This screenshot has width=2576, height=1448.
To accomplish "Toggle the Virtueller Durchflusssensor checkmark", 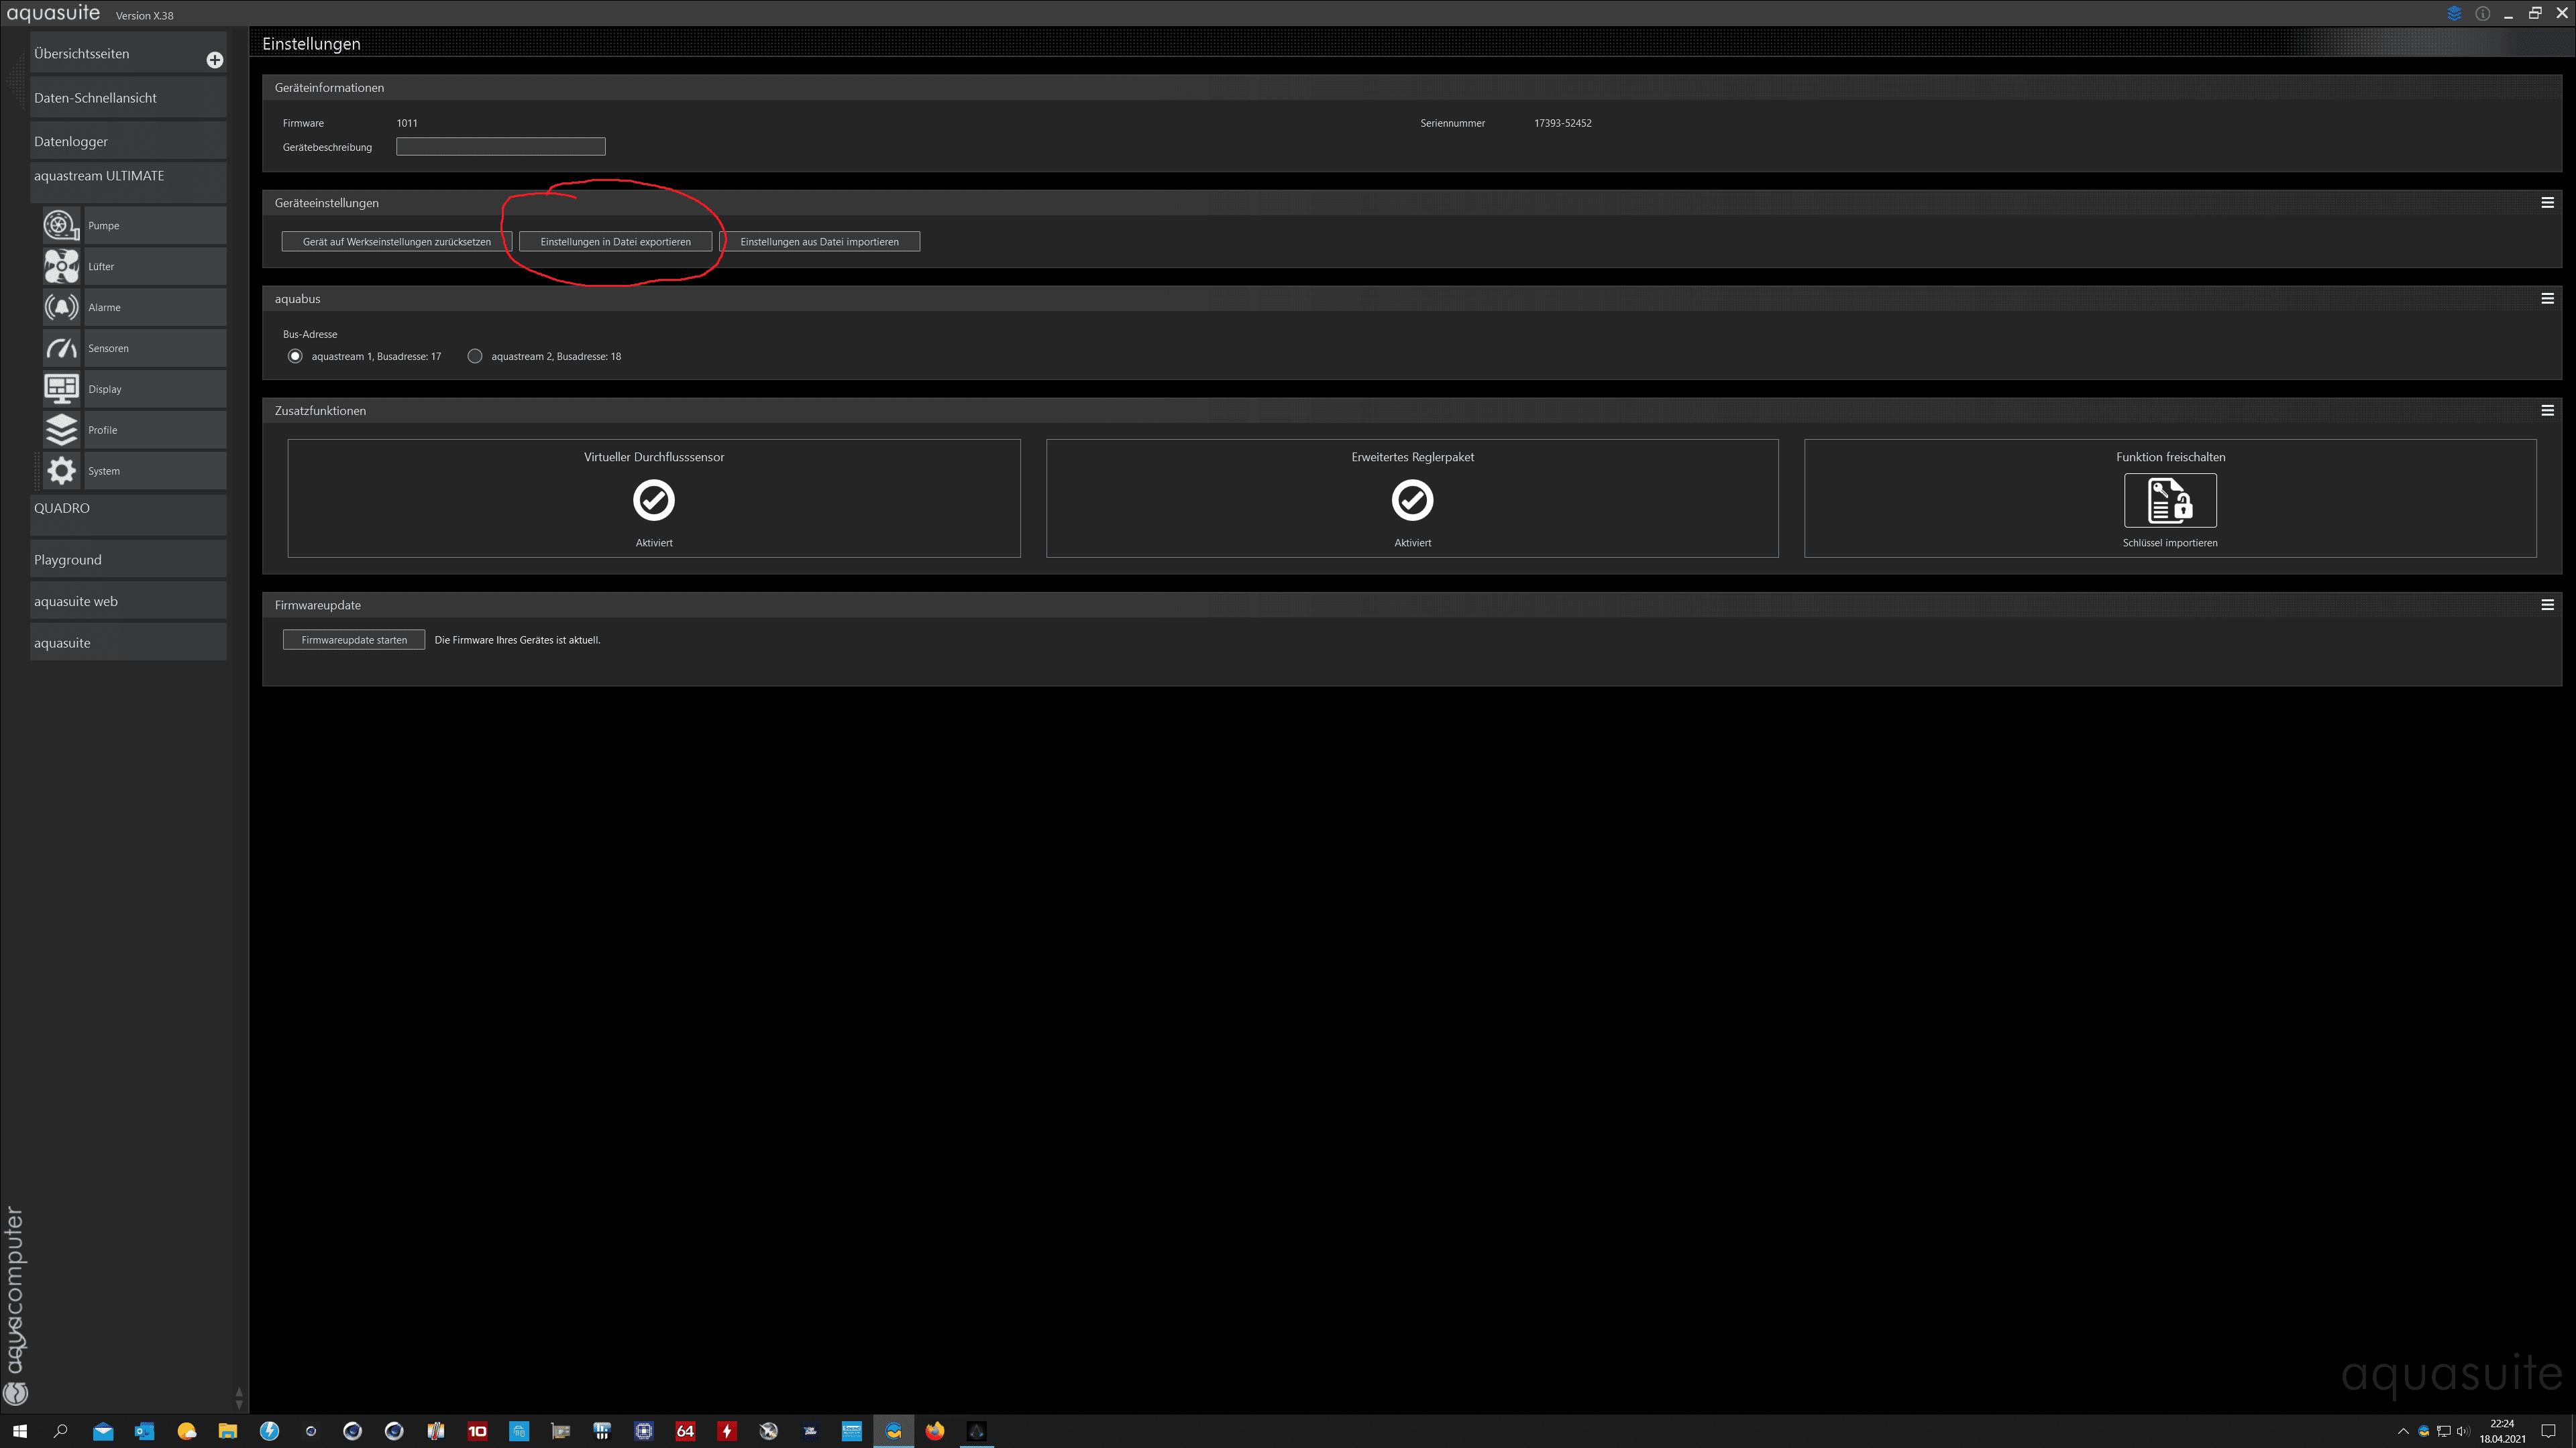I will coord(654,499).
